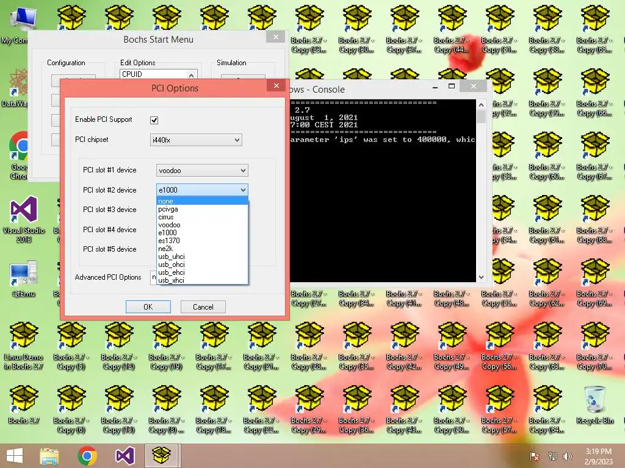Select Bochs 2.7 - Copy (35 shortcut
The image size is (625, 468).
356,346
